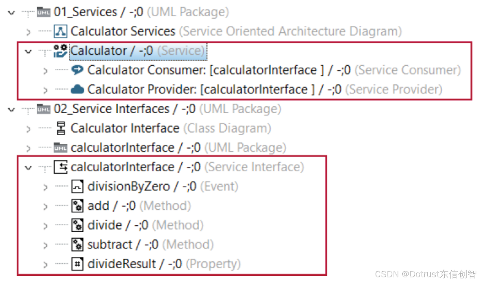The width and height of the screenshot is (478, 282).
Task: Collapse the 02_Service Interfaces package
Action: coord(12,109)
